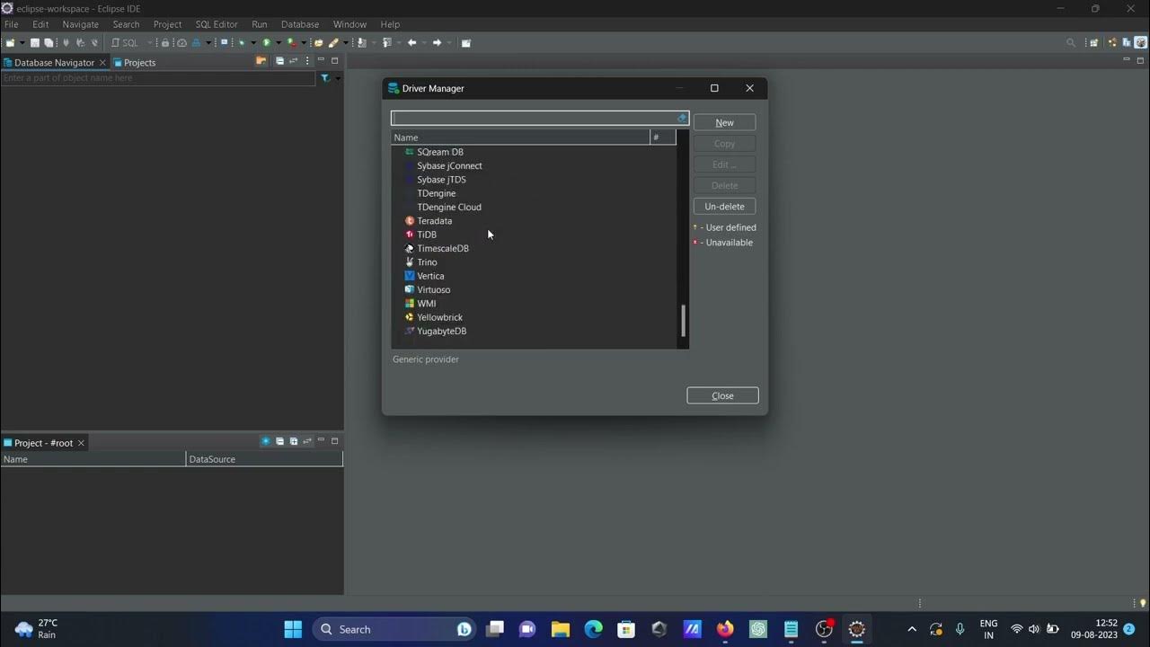Expand the Back history dropdown arrow

point(424,42)
